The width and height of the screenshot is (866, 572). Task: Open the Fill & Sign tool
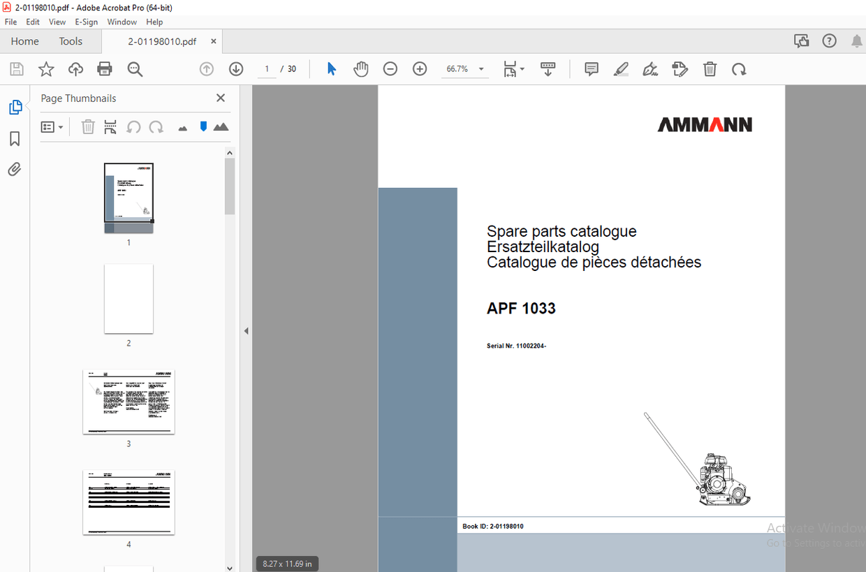click(649, 68)
